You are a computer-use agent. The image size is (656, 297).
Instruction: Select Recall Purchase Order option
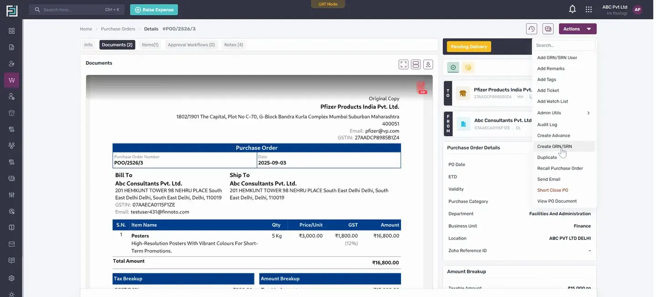(x=564, y=169)
